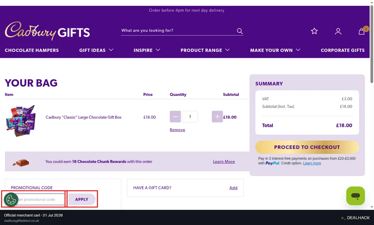
Task: Apply the promotional code
Action: 82,199
